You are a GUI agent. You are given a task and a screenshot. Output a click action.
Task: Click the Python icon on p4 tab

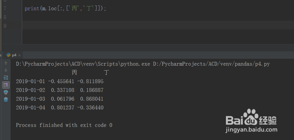point(9,55)
